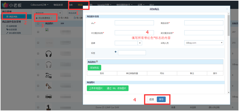Image resolution: width=239 pixels, height=111 pixels.
Task: Click into the 英文配货名称 input field
Action: [204, 33]
